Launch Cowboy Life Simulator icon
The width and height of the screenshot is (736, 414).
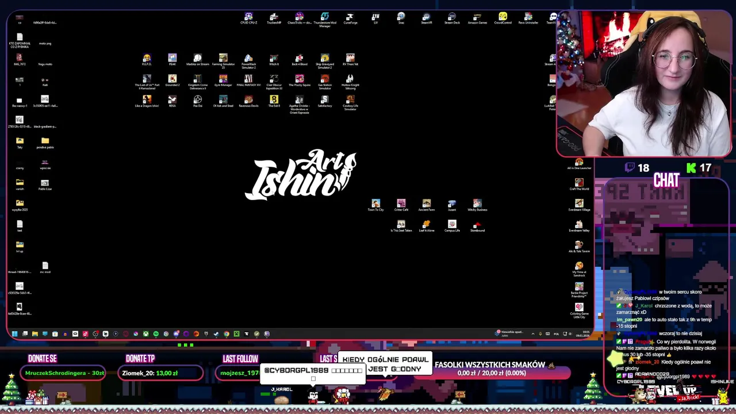tap(350, 102)
